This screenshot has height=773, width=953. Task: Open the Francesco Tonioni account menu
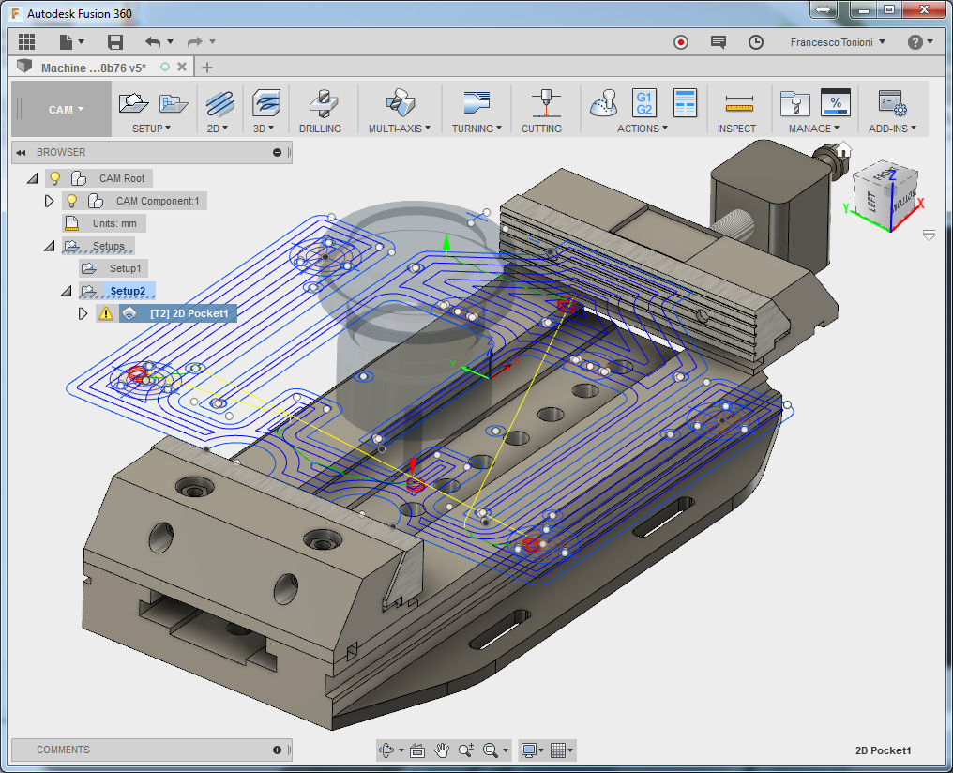[838, 42]
